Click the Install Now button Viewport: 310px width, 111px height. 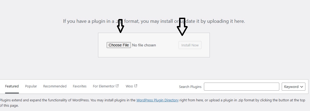click(190, 45)
